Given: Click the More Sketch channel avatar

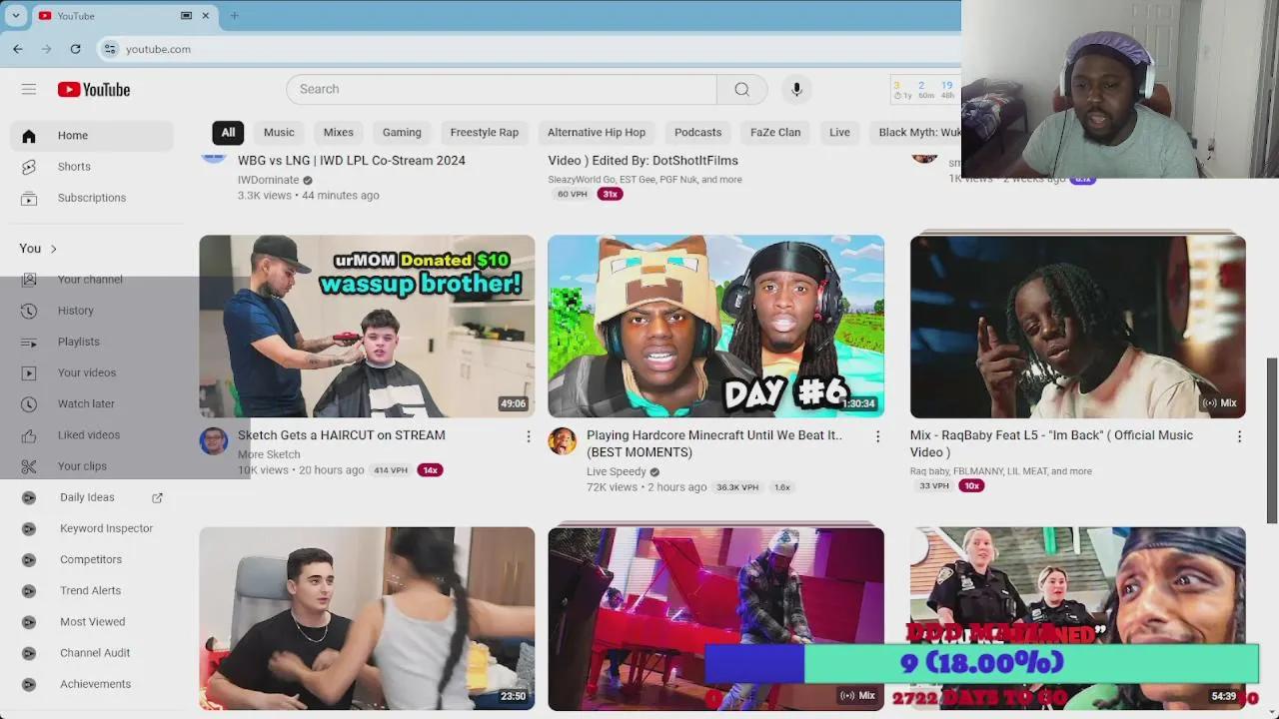Looking at the screenshot, I should (214, 441).
